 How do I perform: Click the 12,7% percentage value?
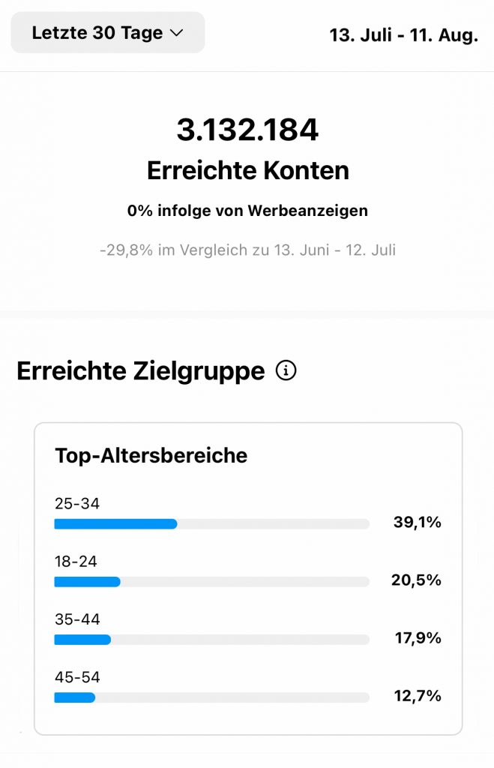pos(418,697)
